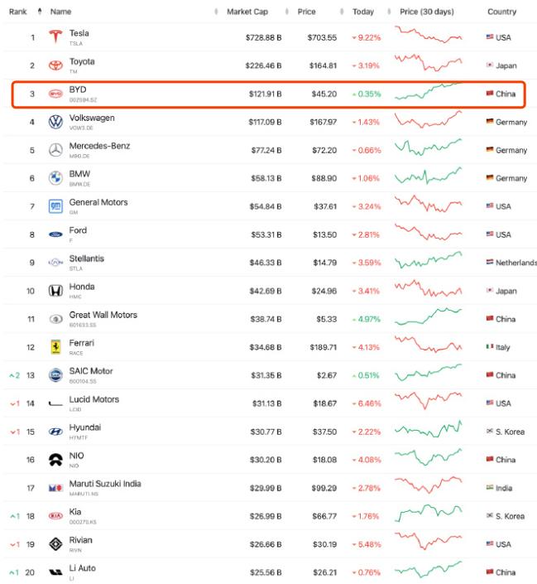Screen dimensions: 537x584
Task: Open the Lucid Motors company link
Action: [93, 399]
